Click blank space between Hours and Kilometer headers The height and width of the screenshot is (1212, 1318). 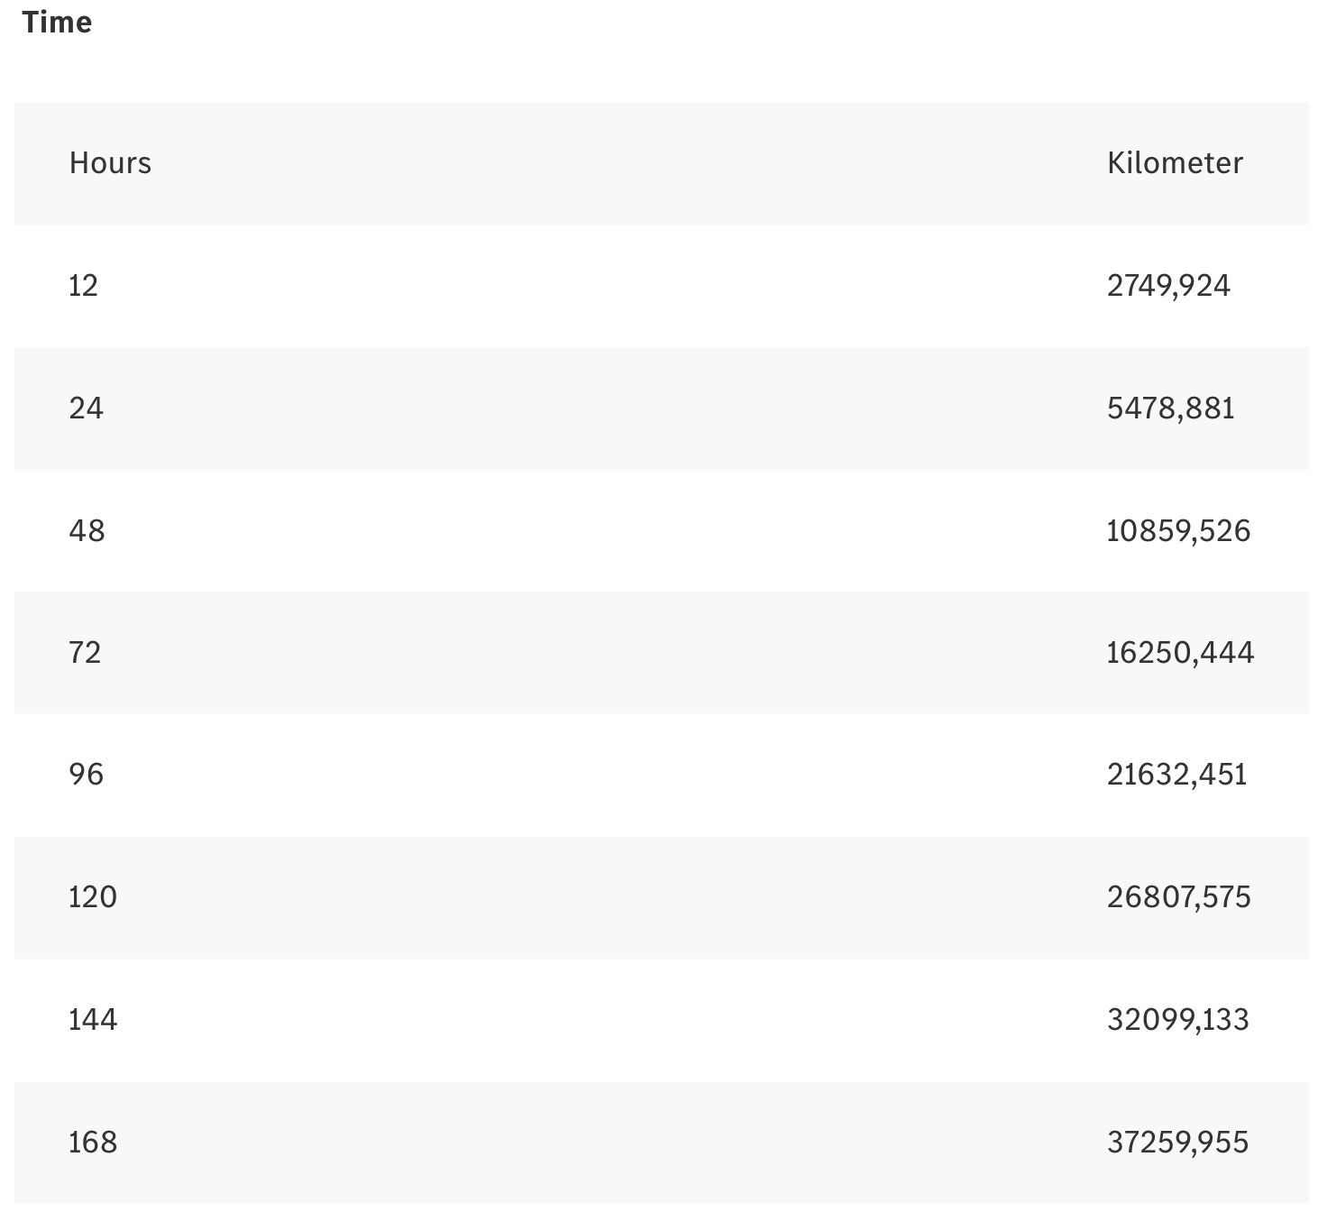click(631, 163)
